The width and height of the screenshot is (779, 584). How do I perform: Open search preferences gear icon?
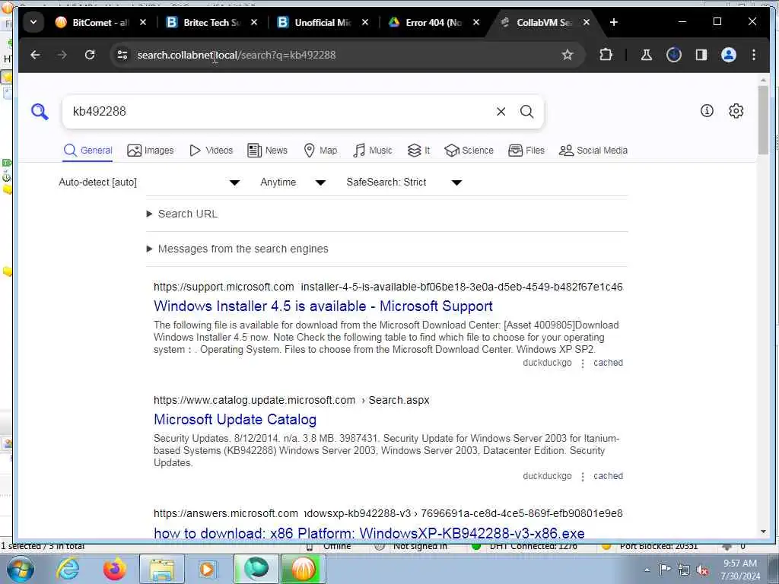(736, 111)
